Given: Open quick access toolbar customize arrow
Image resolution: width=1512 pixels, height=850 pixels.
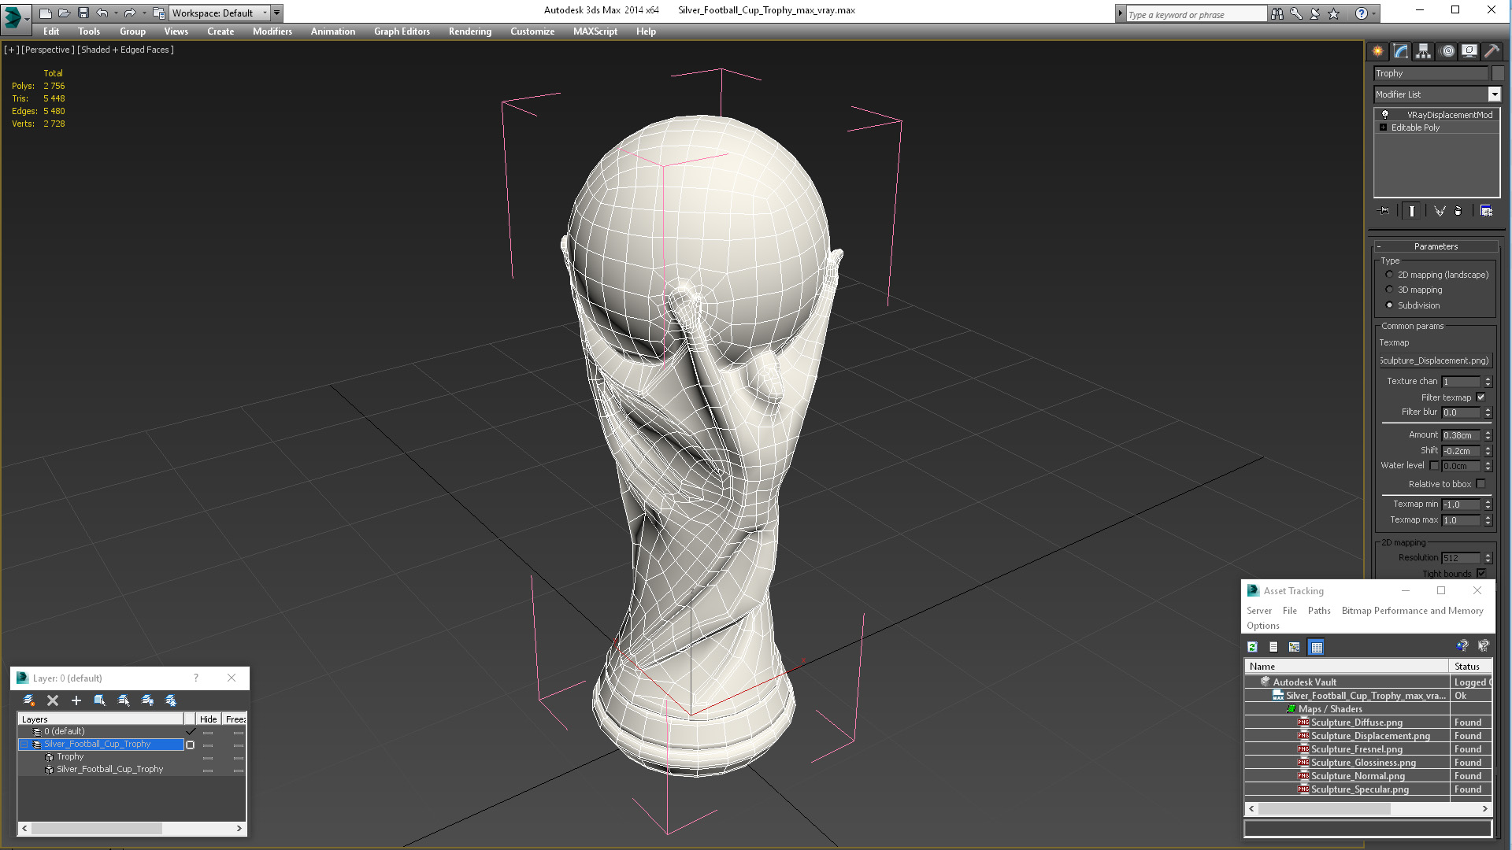Looking at the screenshot, I should click(x=277, y=13).
